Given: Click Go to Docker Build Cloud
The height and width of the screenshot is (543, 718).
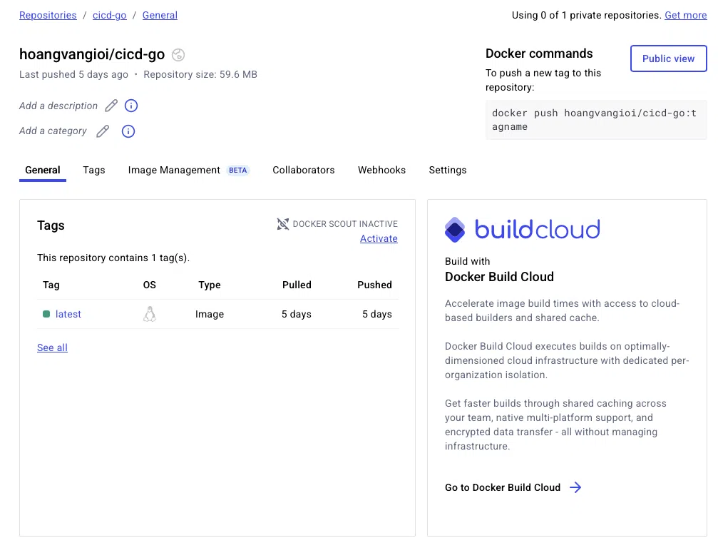Looking at the screenshot, I should [x=503, y=487].
